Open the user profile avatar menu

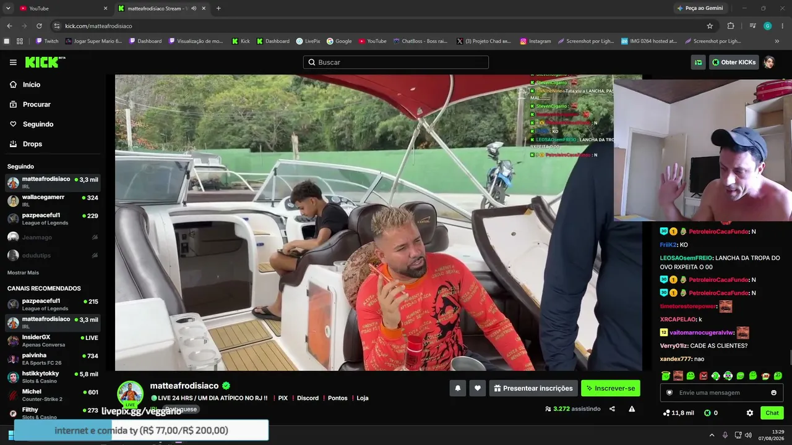point(769,62)
